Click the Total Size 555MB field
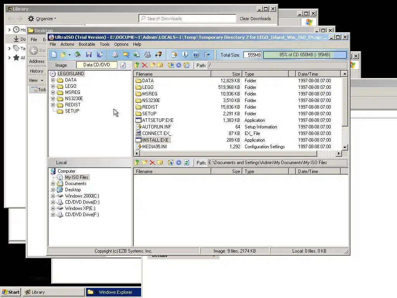This screenshot has width=397, height=298. pyautogui.click(x=252, y=55)
